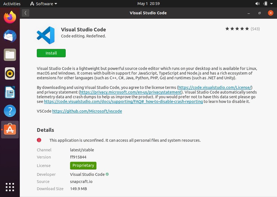The width and height of the screenshot is (277, 197).
Task: Open the Files manager in the dock
Action: click(10, 55)
